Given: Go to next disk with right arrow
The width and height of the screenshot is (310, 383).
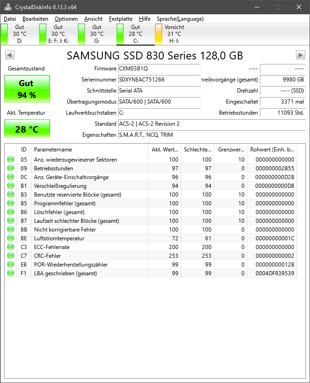Looking at the screenshot, I should (x=300, y=55).
